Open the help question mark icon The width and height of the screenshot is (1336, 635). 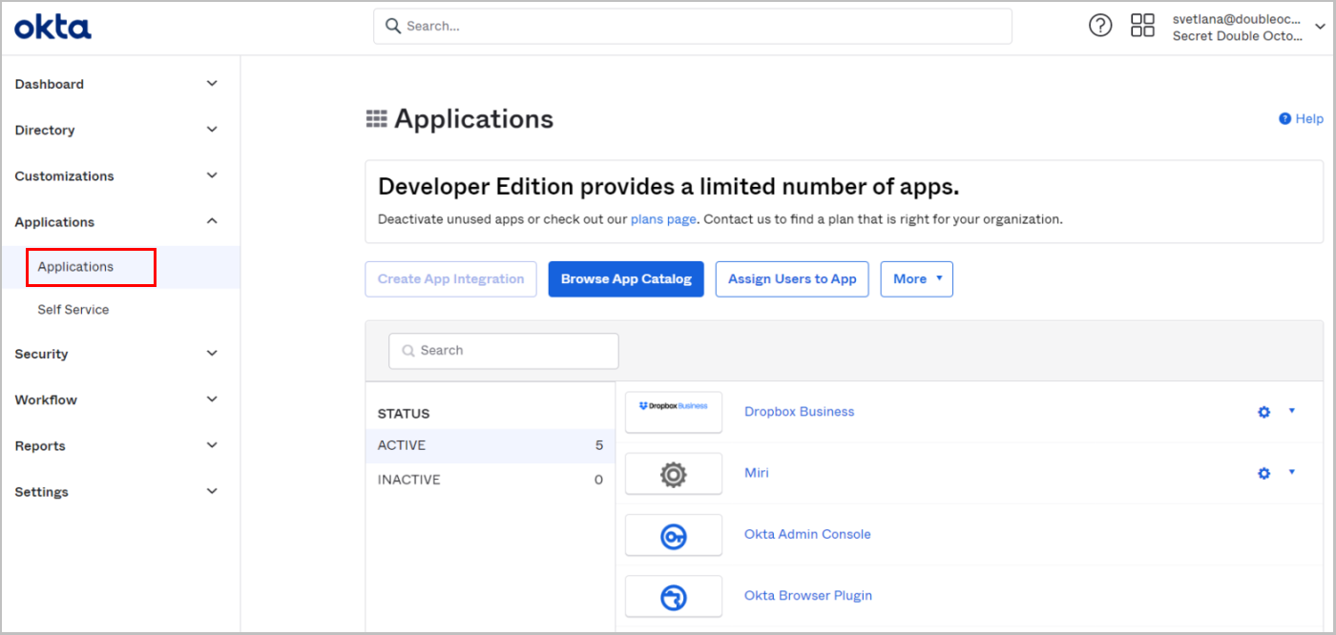(1100, 26)
